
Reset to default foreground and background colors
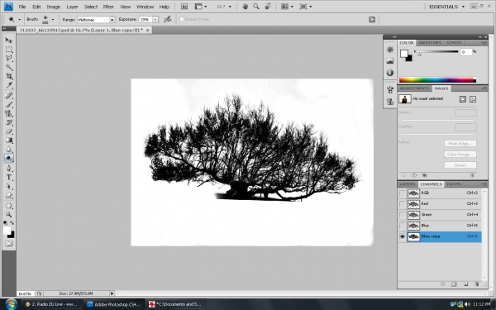coord(6,222)
